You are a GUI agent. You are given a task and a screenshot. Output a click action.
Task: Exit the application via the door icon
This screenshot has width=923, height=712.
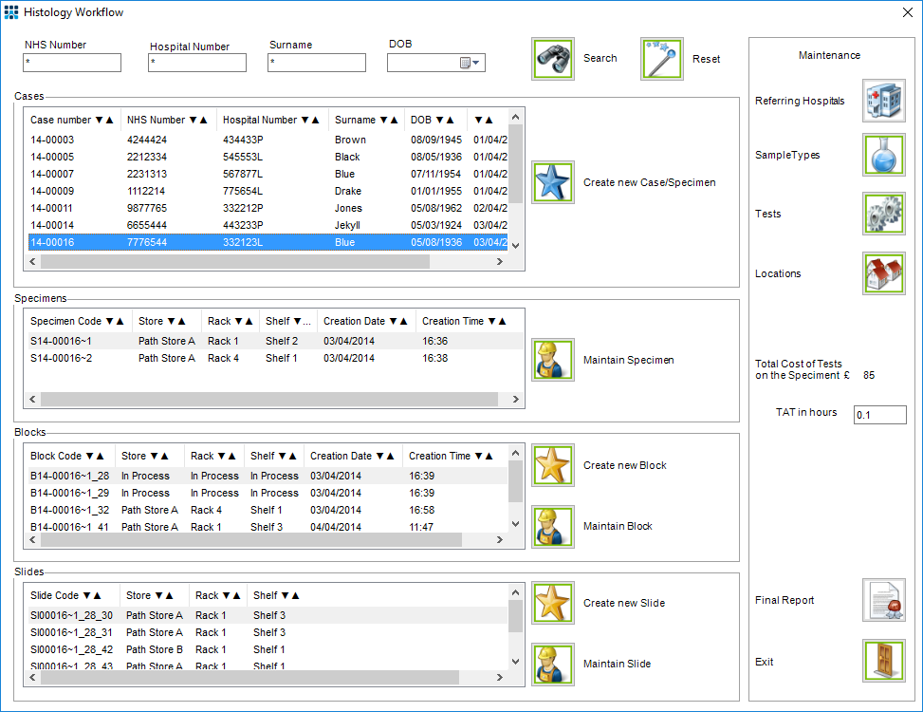883,661
